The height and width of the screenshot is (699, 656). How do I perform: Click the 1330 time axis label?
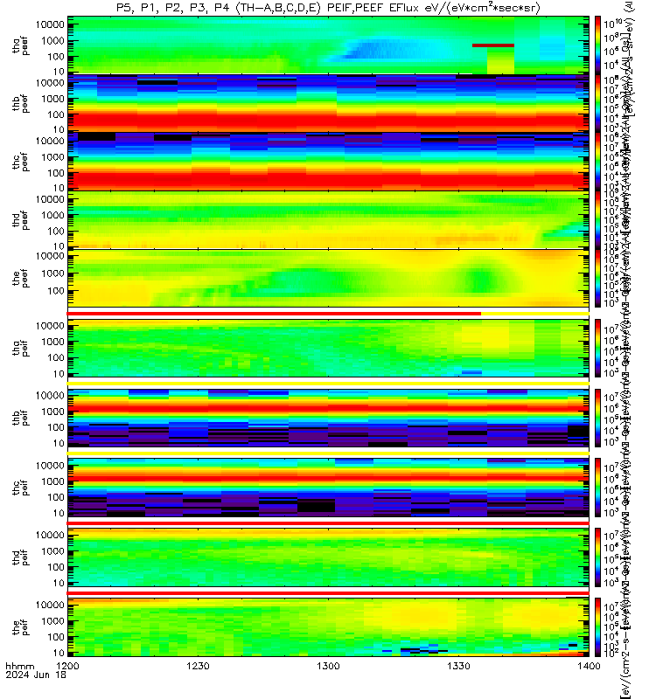pos(458,666)
